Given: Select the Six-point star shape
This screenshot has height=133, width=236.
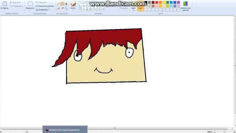Looking at the screenshot, I should pos(90,9).
